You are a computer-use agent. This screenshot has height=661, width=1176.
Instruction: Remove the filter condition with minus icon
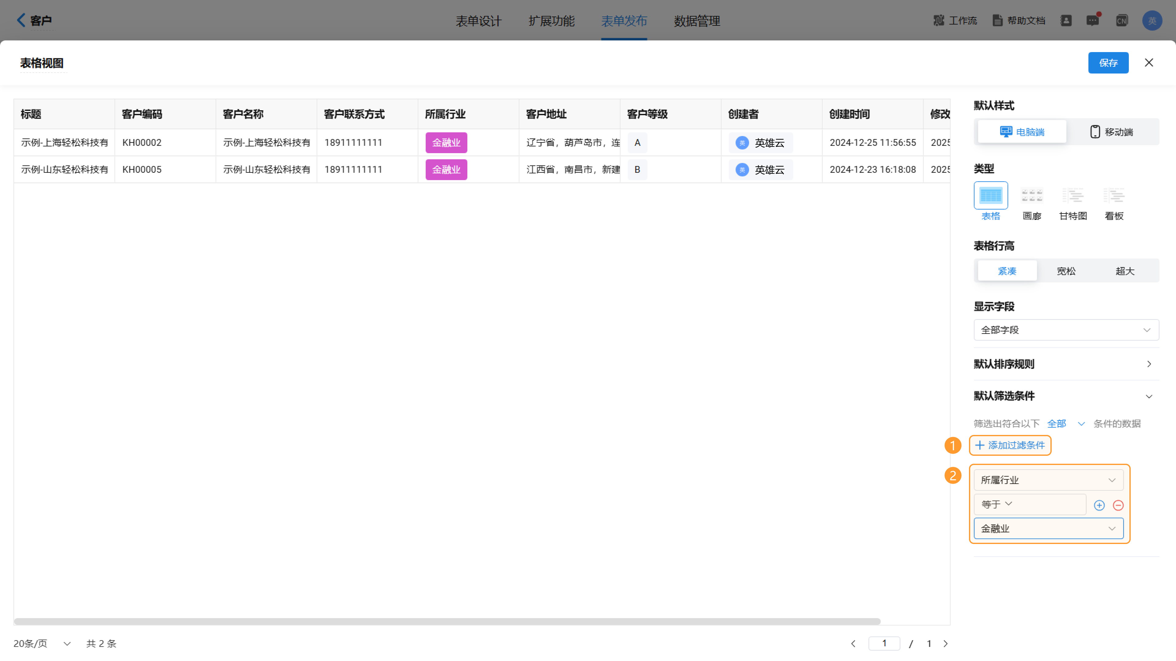(1118, 505)
